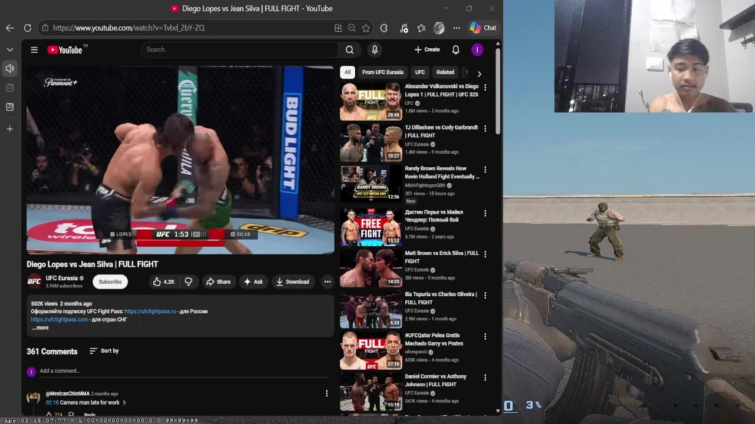This screenshot has height=424, width=755.
Task: Click the fight video player
Action: point(180,160)
